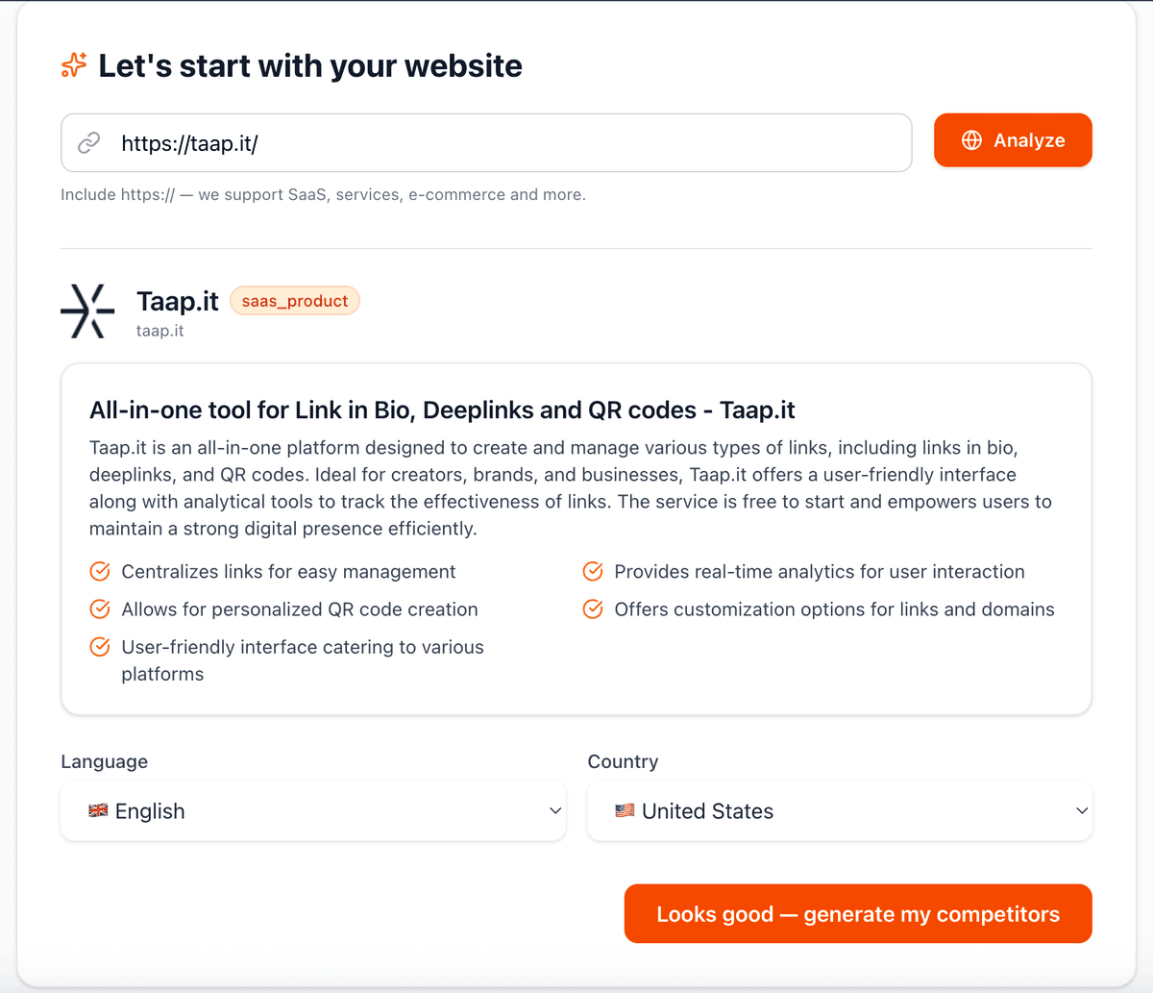Click the globe icon inside the Analyze button

(970, 139)
